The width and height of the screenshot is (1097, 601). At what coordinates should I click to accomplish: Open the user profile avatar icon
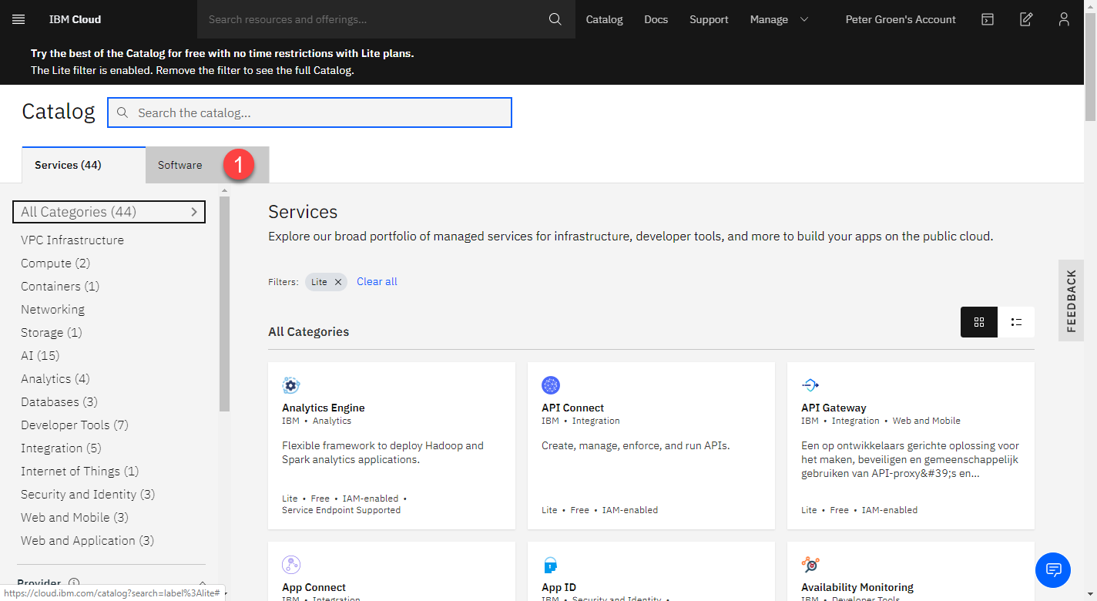[x=1064, y=19]
